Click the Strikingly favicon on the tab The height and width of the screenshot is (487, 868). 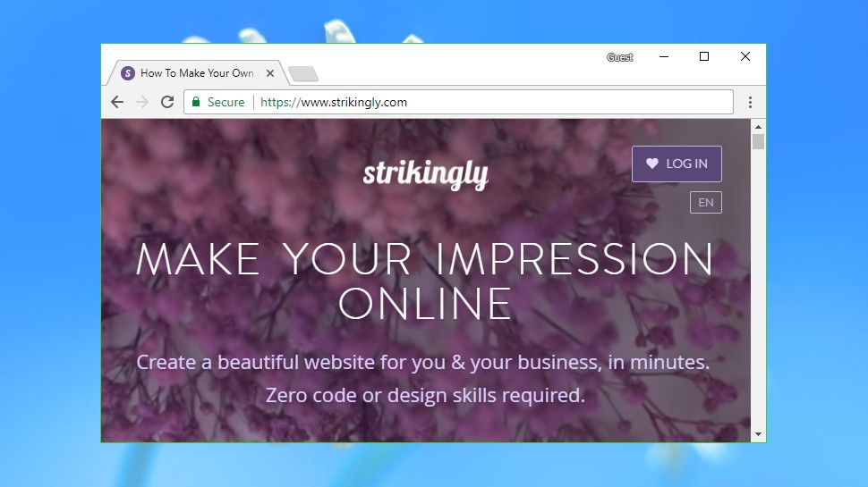click(128, 73)
